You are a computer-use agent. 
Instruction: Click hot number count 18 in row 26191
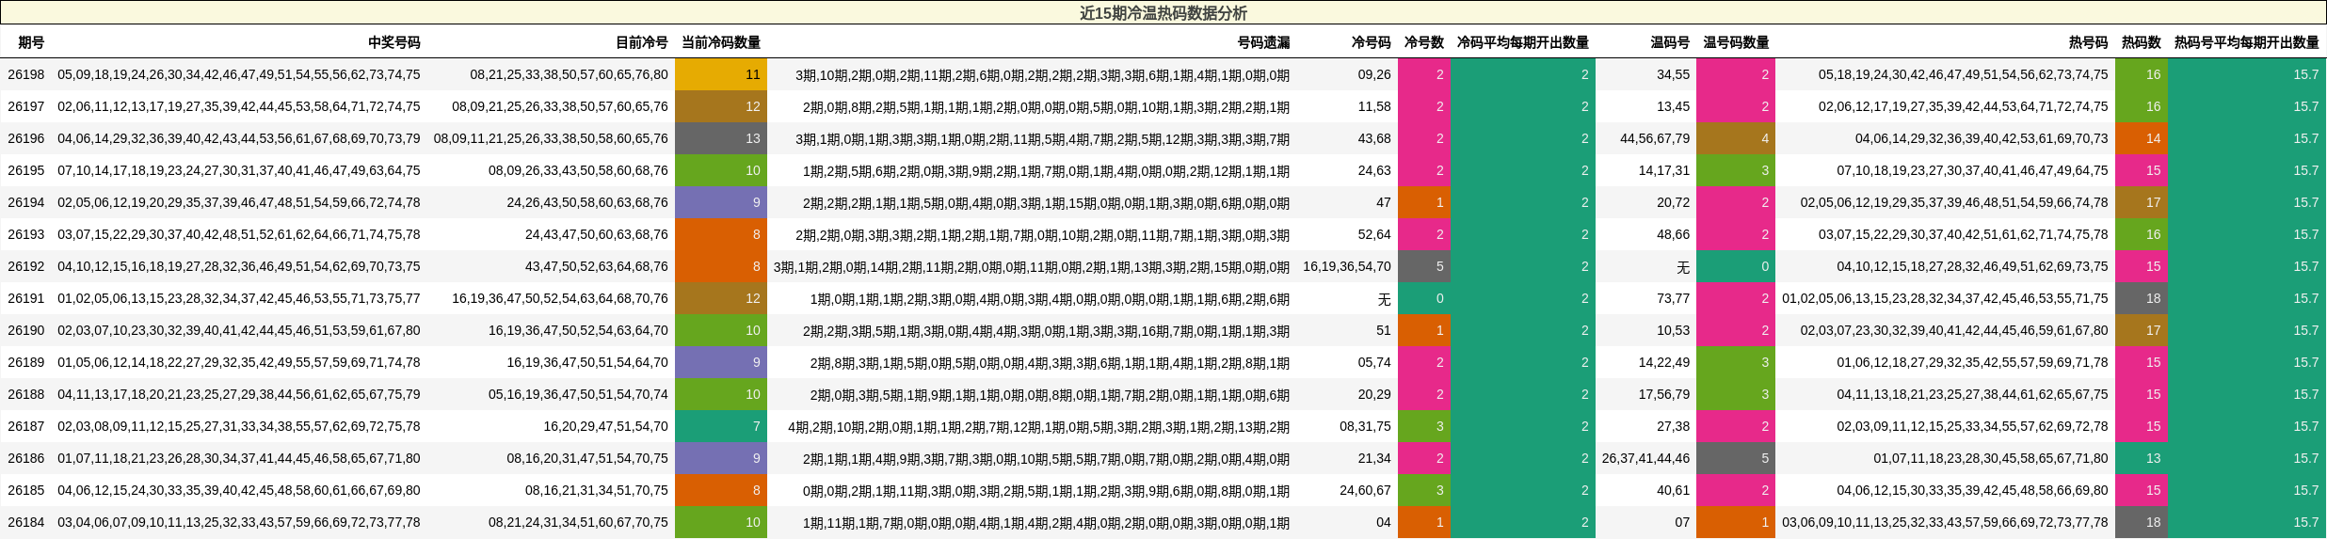(x=2142, y=298)
